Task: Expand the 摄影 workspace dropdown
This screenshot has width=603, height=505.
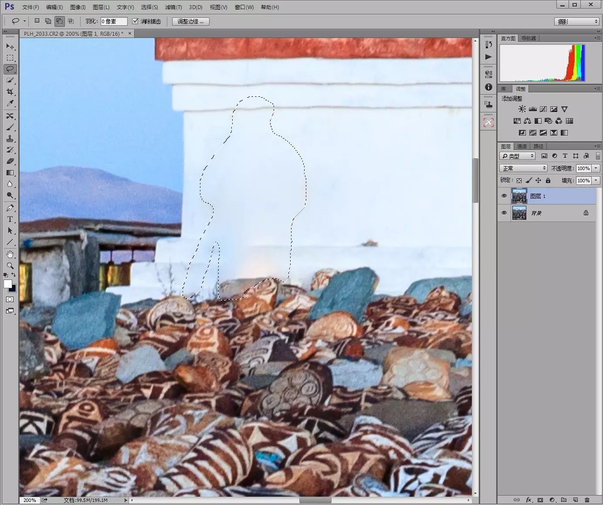Action: [x=577, y=21]
